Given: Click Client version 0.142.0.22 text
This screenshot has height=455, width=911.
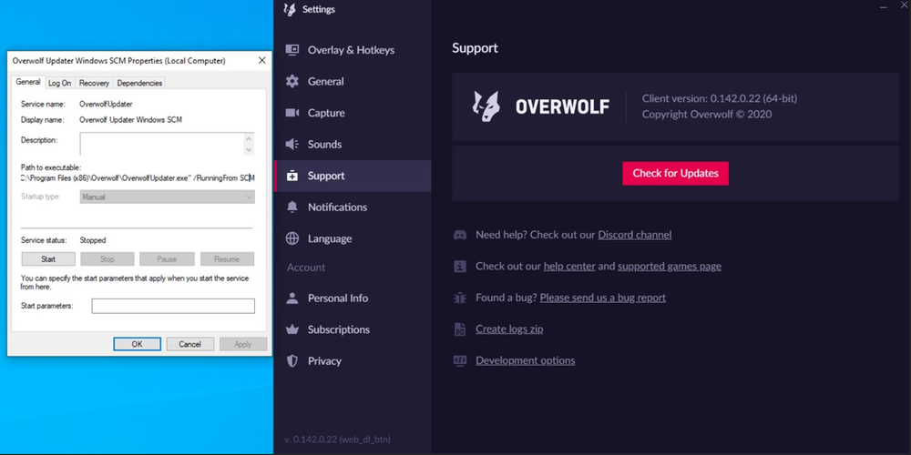Looking at the screenshot, I should 720,98.
